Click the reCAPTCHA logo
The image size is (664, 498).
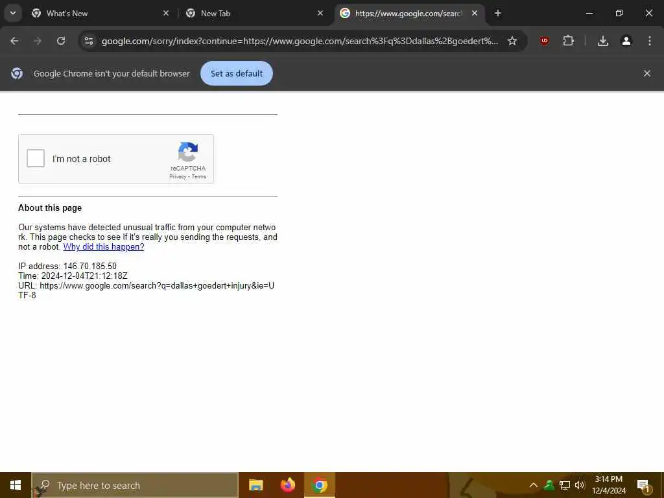[x=188, y=152]
